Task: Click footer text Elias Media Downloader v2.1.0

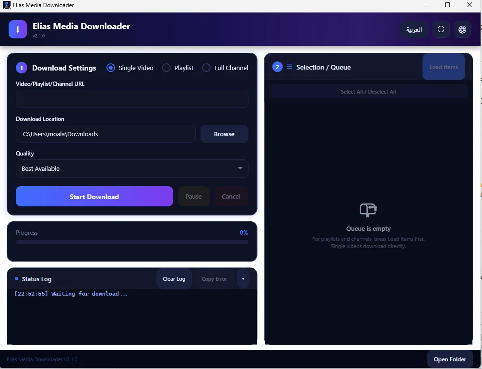Action: click(42, 359)
